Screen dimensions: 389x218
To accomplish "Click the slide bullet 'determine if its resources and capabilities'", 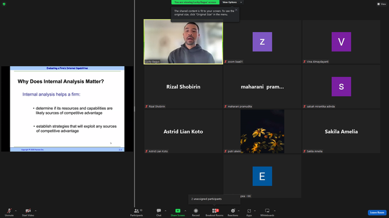I will pos(74,110).
